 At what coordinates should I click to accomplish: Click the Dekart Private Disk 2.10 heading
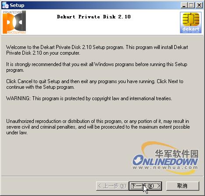pos(94,17)
